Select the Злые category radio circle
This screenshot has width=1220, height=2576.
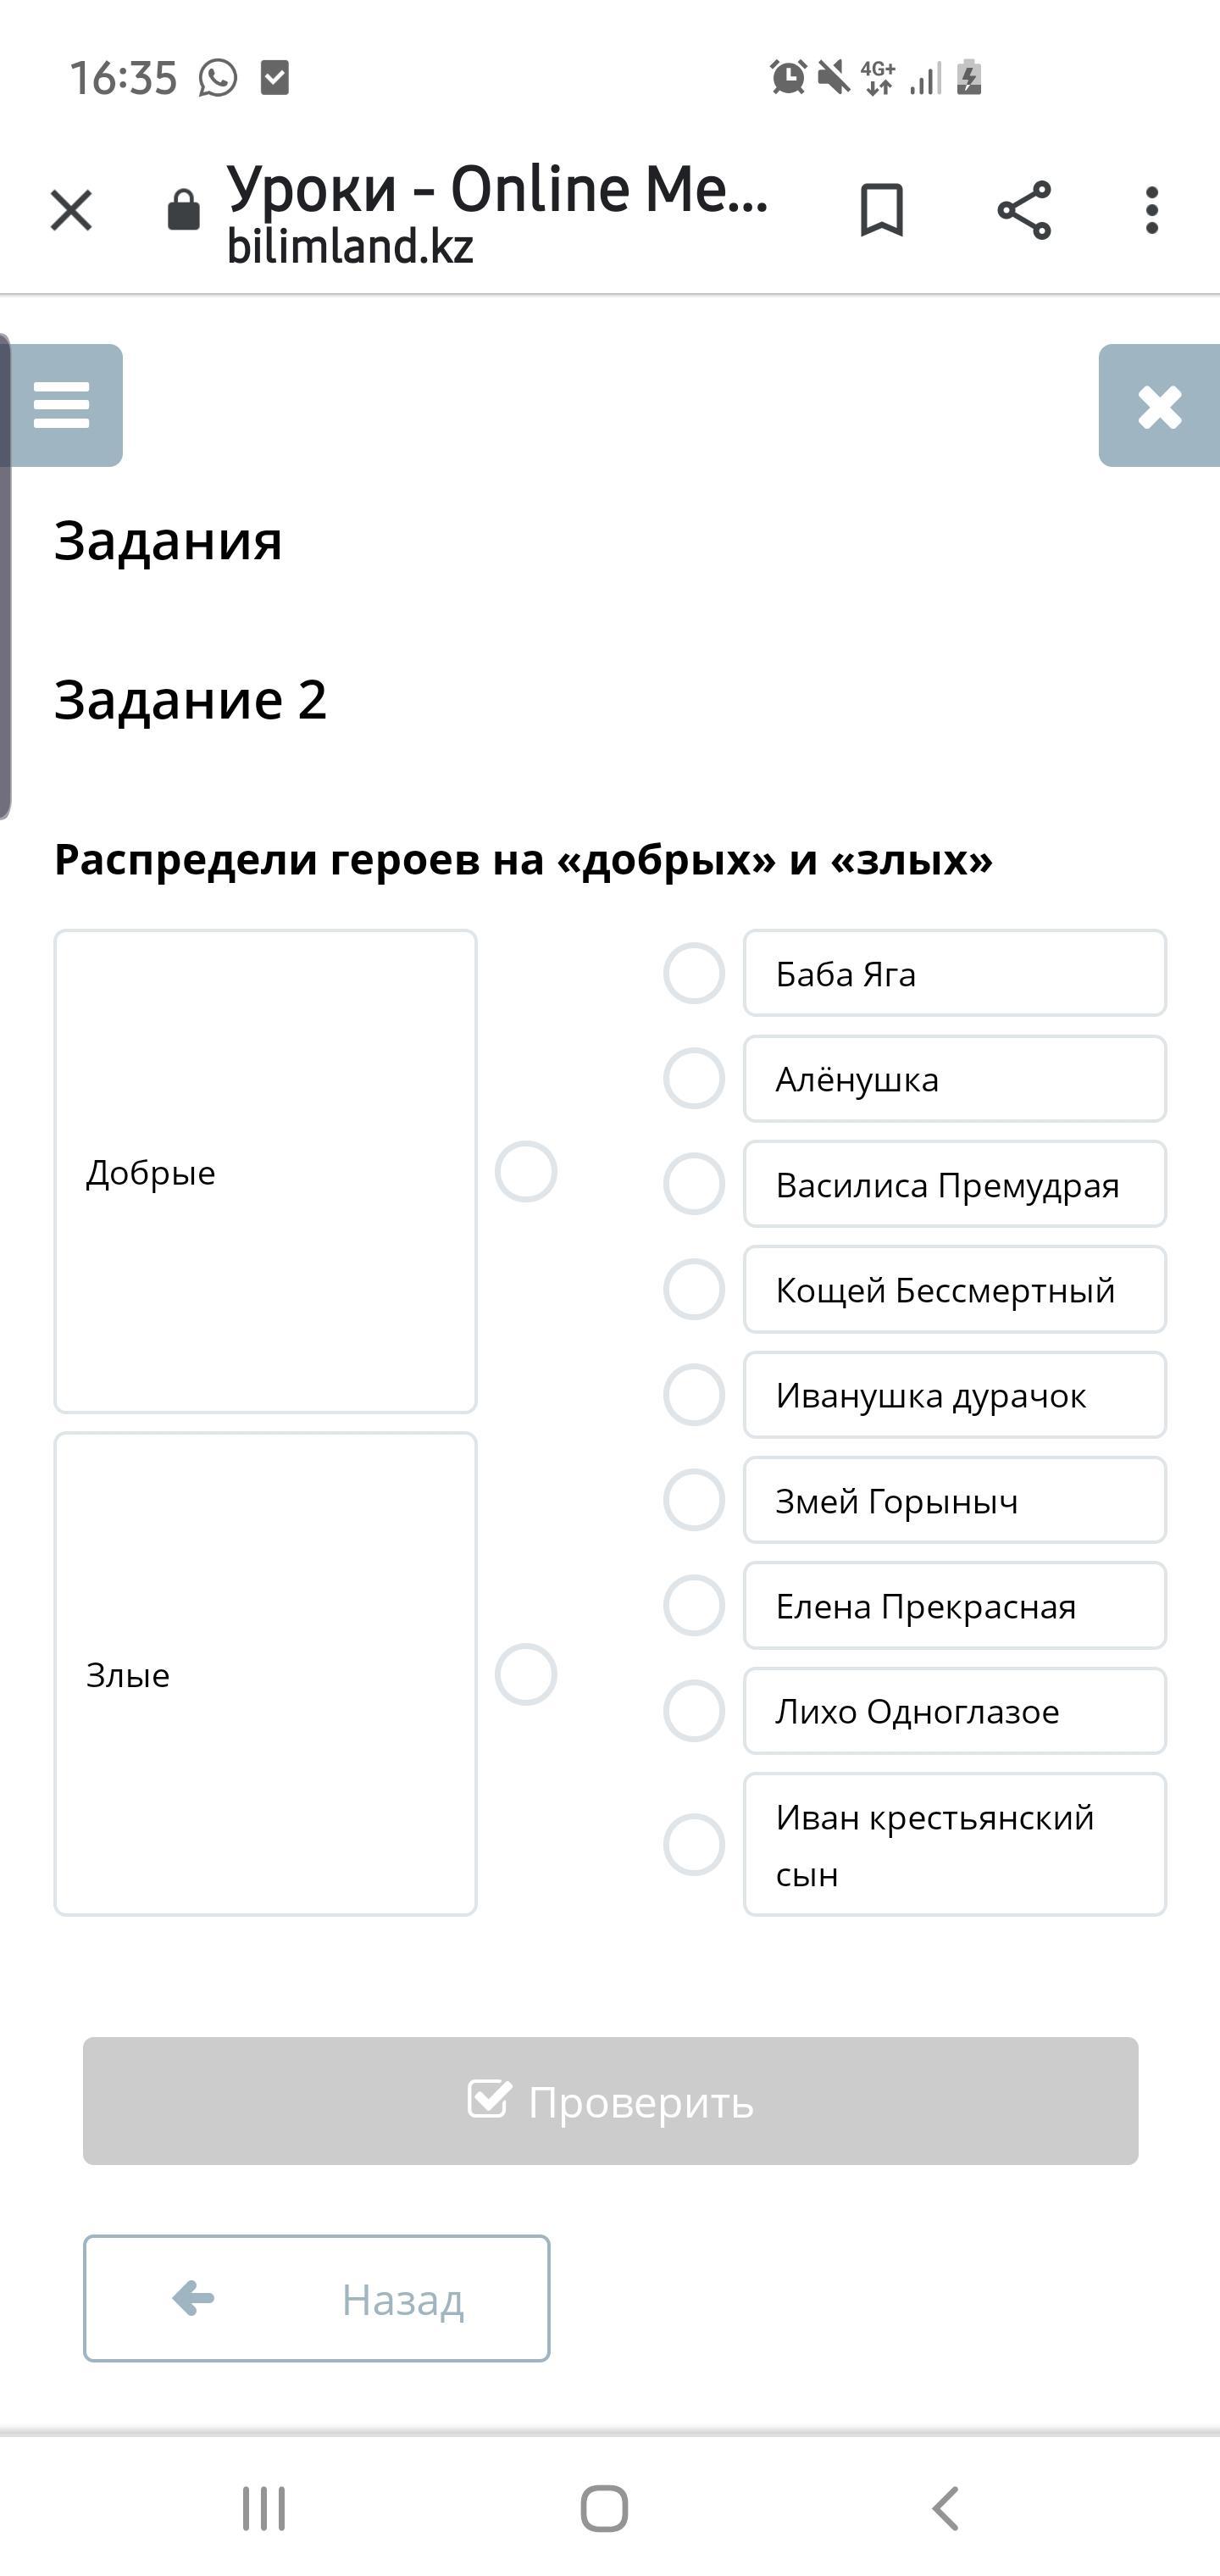526,1674
